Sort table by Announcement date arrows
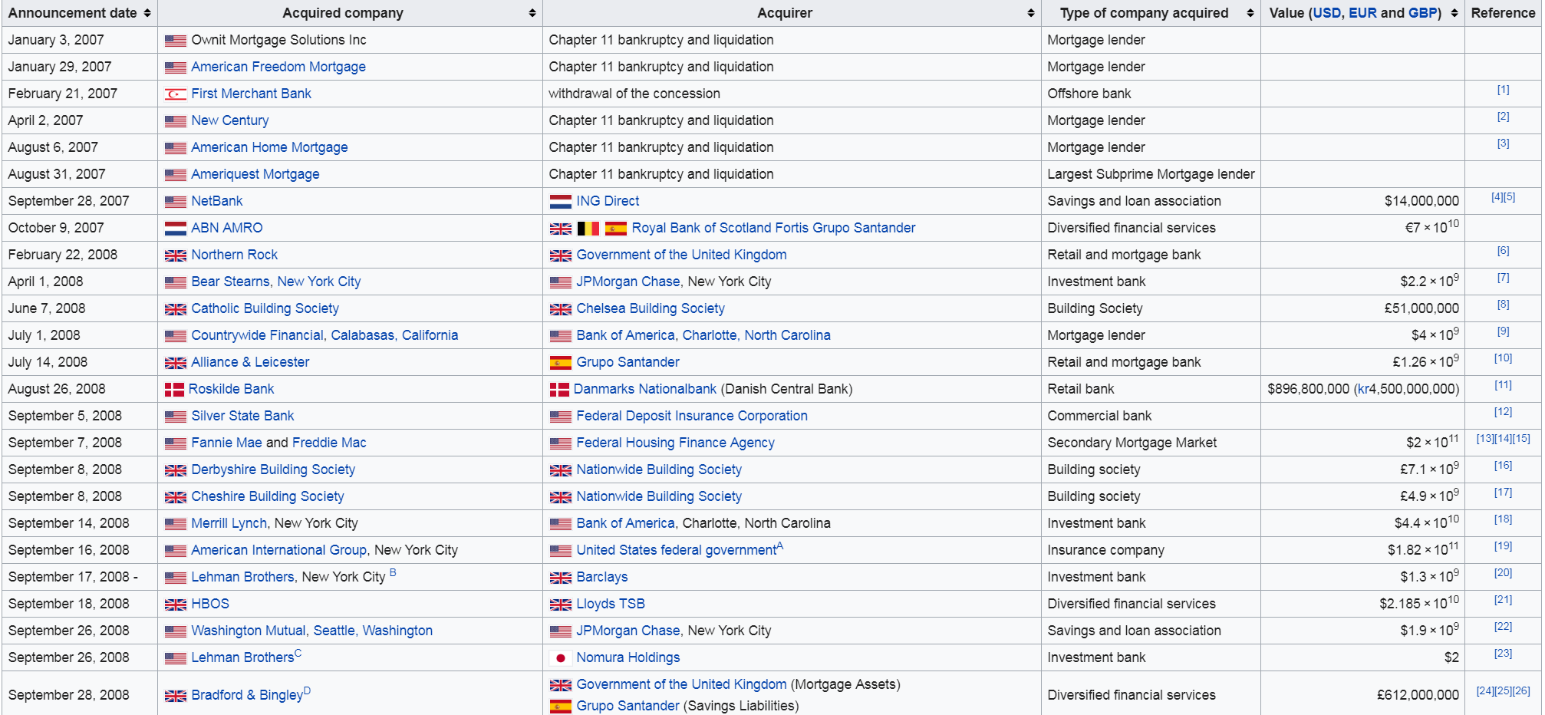The image size is (1545, 715). [x=147, y=13]
